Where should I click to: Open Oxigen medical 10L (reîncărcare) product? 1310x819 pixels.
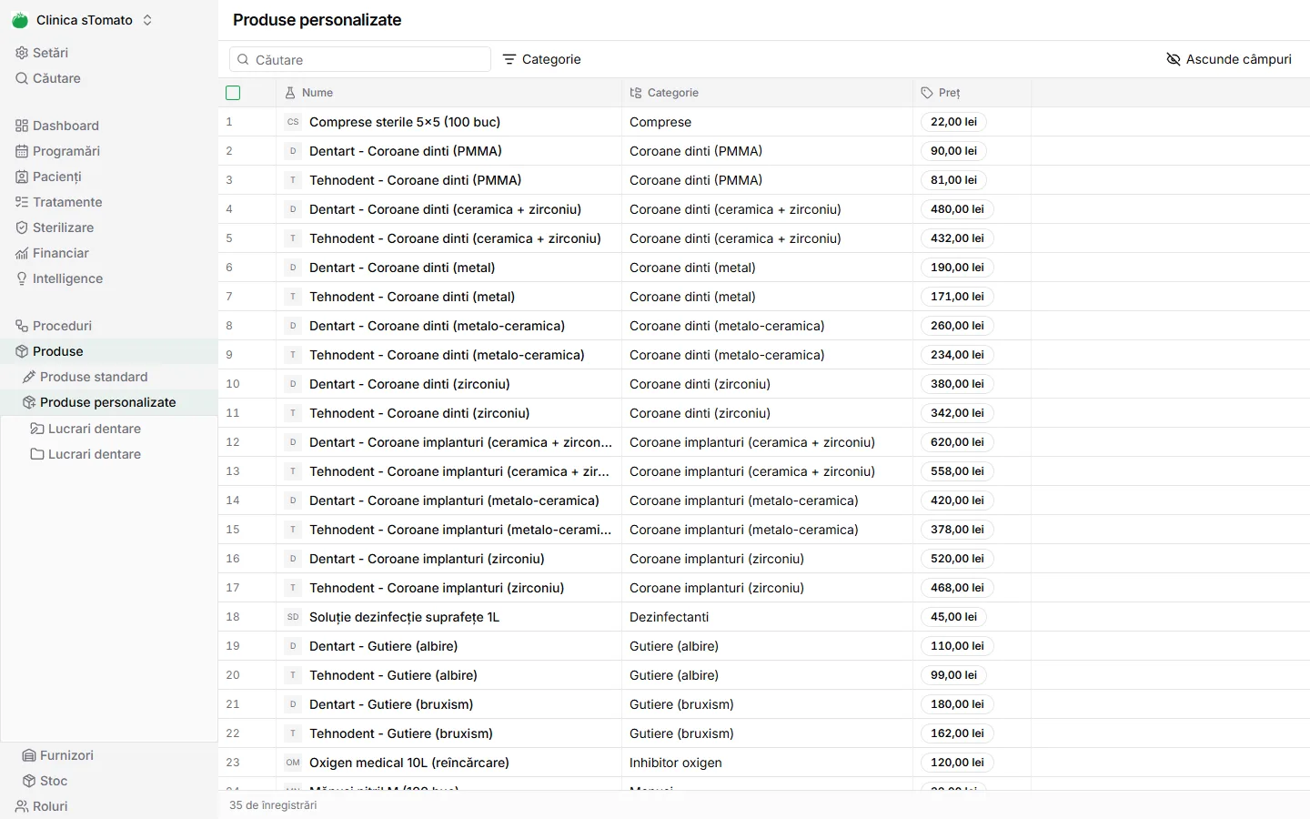409,763
